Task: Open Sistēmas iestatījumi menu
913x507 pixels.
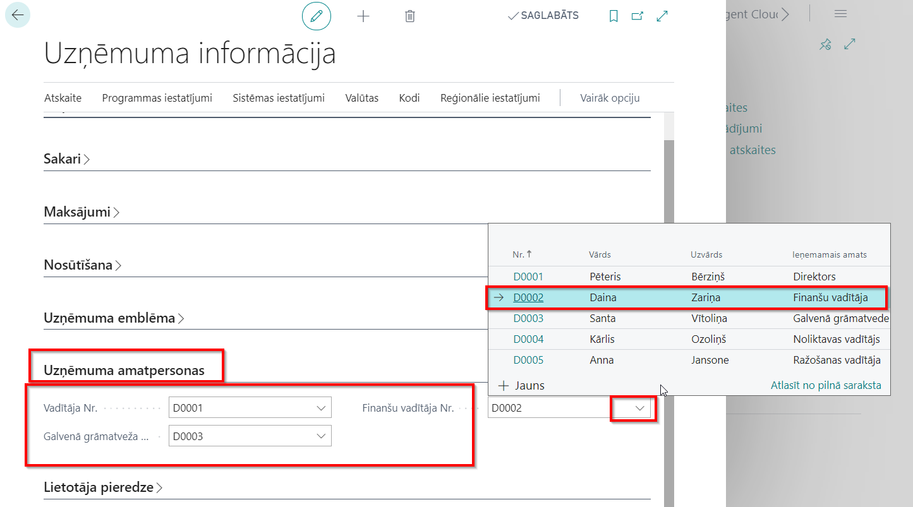Action: (x=279, y=98)
